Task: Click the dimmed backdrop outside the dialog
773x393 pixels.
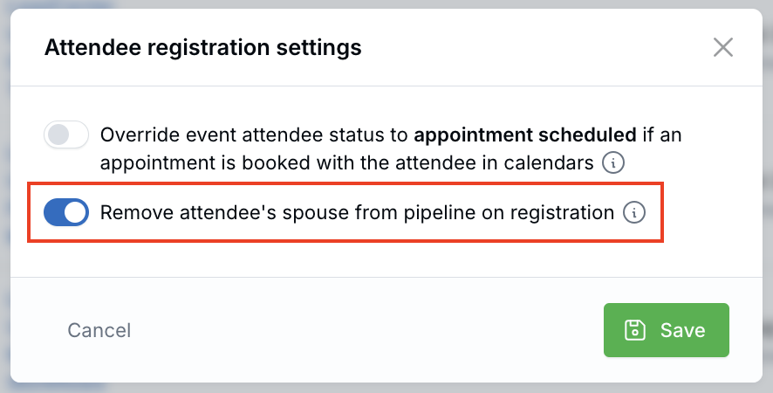Action: (4, 196)
